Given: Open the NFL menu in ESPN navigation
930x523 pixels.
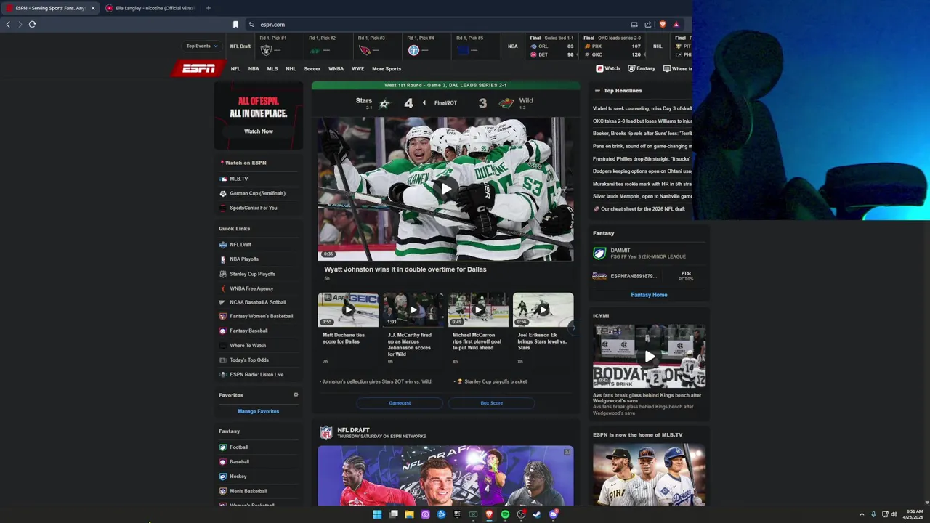Looking at the screenshot, I should coord(235,69).
